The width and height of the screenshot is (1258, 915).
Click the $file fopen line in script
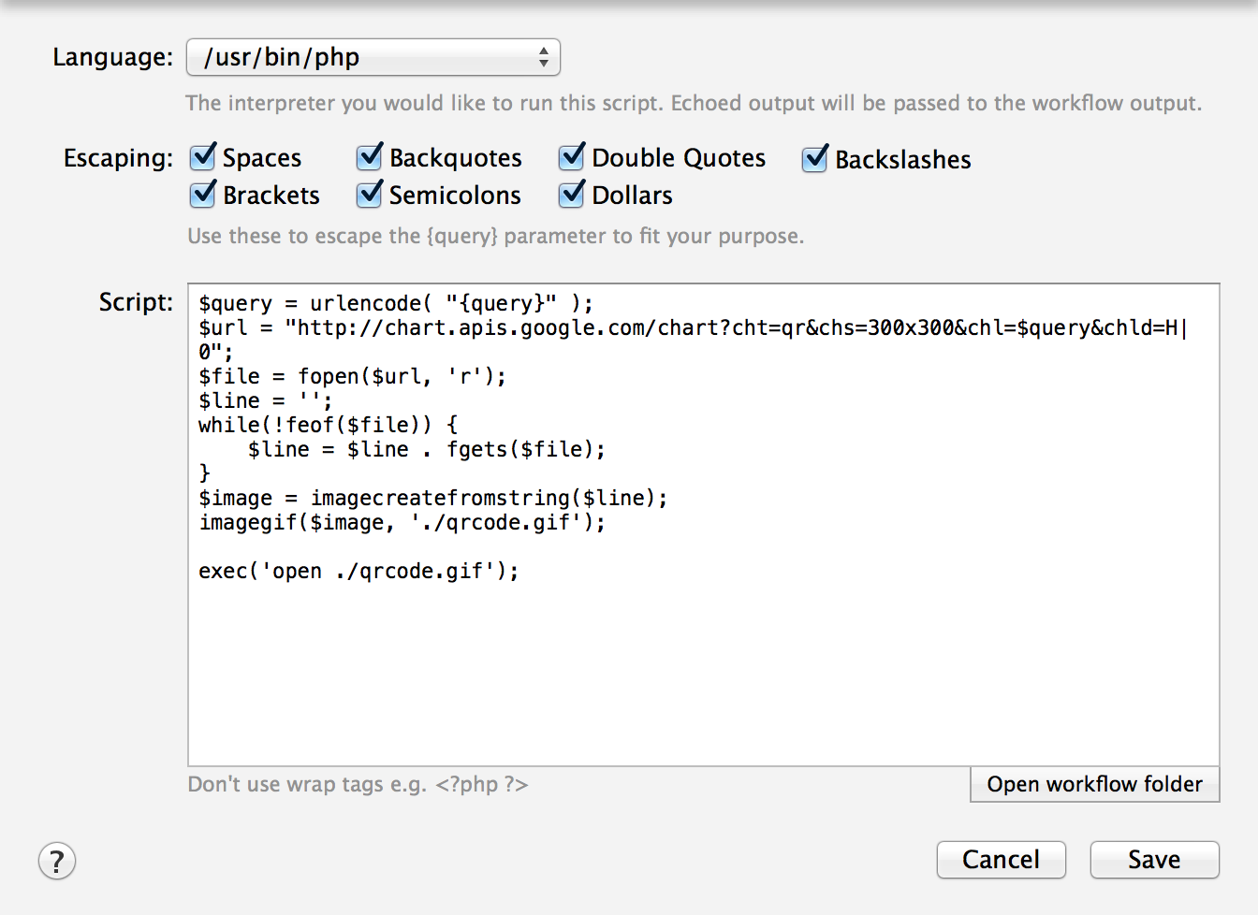pos(352,376)
